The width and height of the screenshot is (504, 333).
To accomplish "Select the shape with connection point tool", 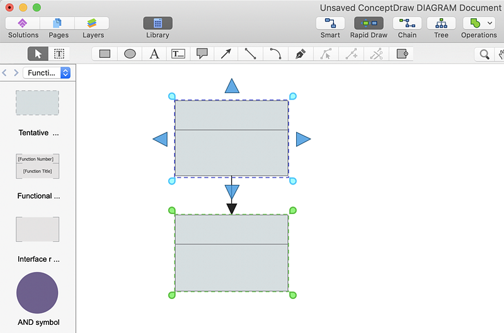I will [402, 54].
